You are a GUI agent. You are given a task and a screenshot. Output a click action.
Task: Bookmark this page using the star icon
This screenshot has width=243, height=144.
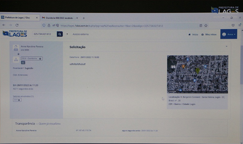[206, 26]
